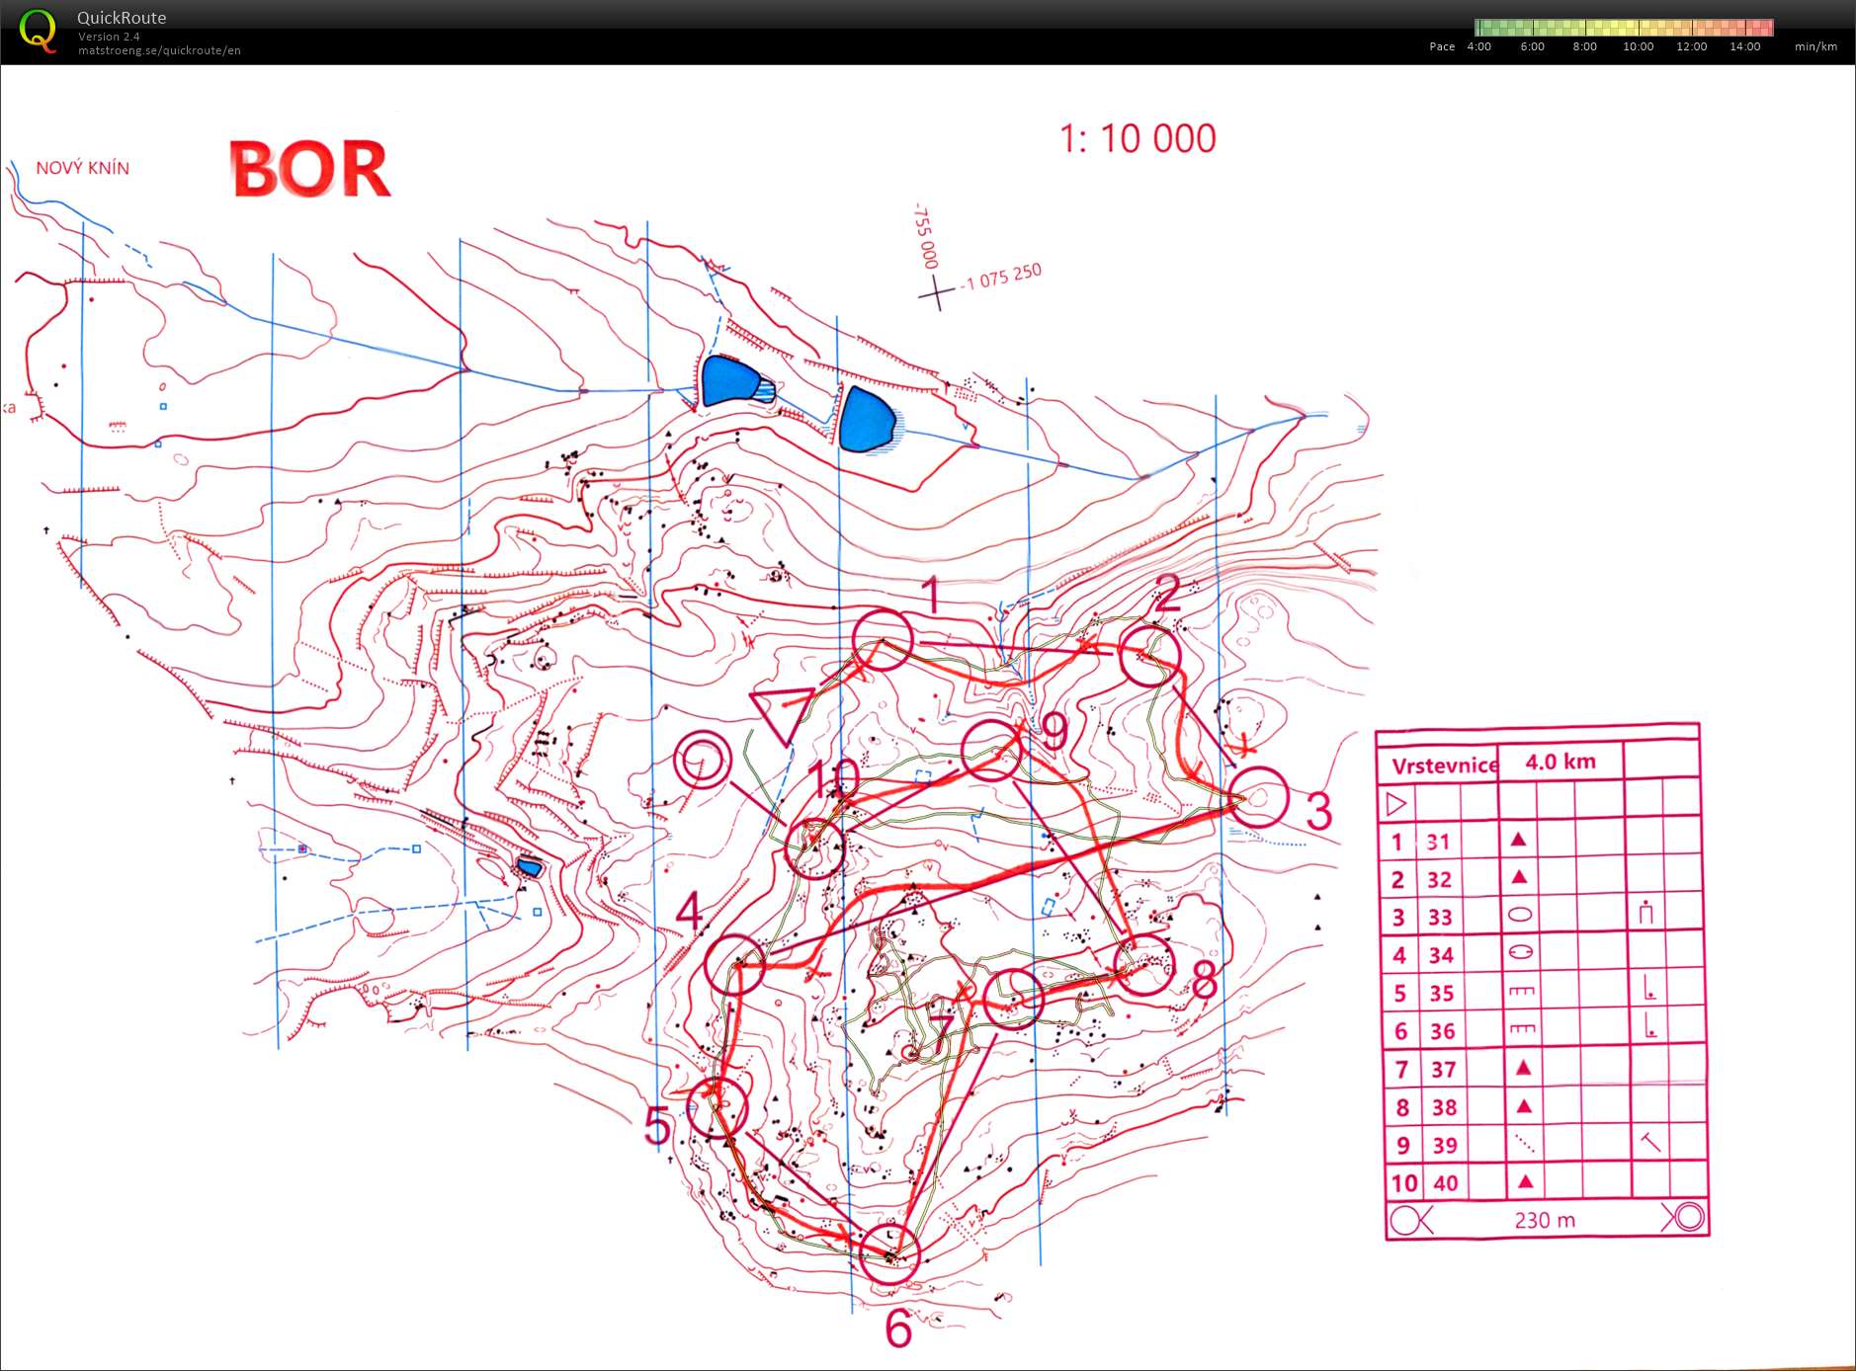Click the boulder symbol in row 37
1856x1371 pixels.
(1523, 1067)
